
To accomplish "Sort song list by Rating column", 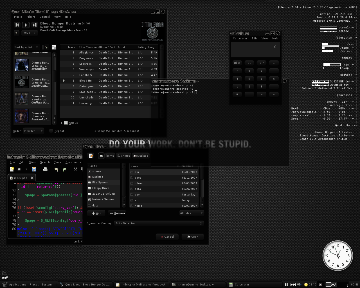I will tap(142, 47).
